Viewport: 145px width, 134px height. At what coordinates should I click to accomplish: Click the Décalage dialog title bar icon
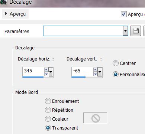click(3, 2)
